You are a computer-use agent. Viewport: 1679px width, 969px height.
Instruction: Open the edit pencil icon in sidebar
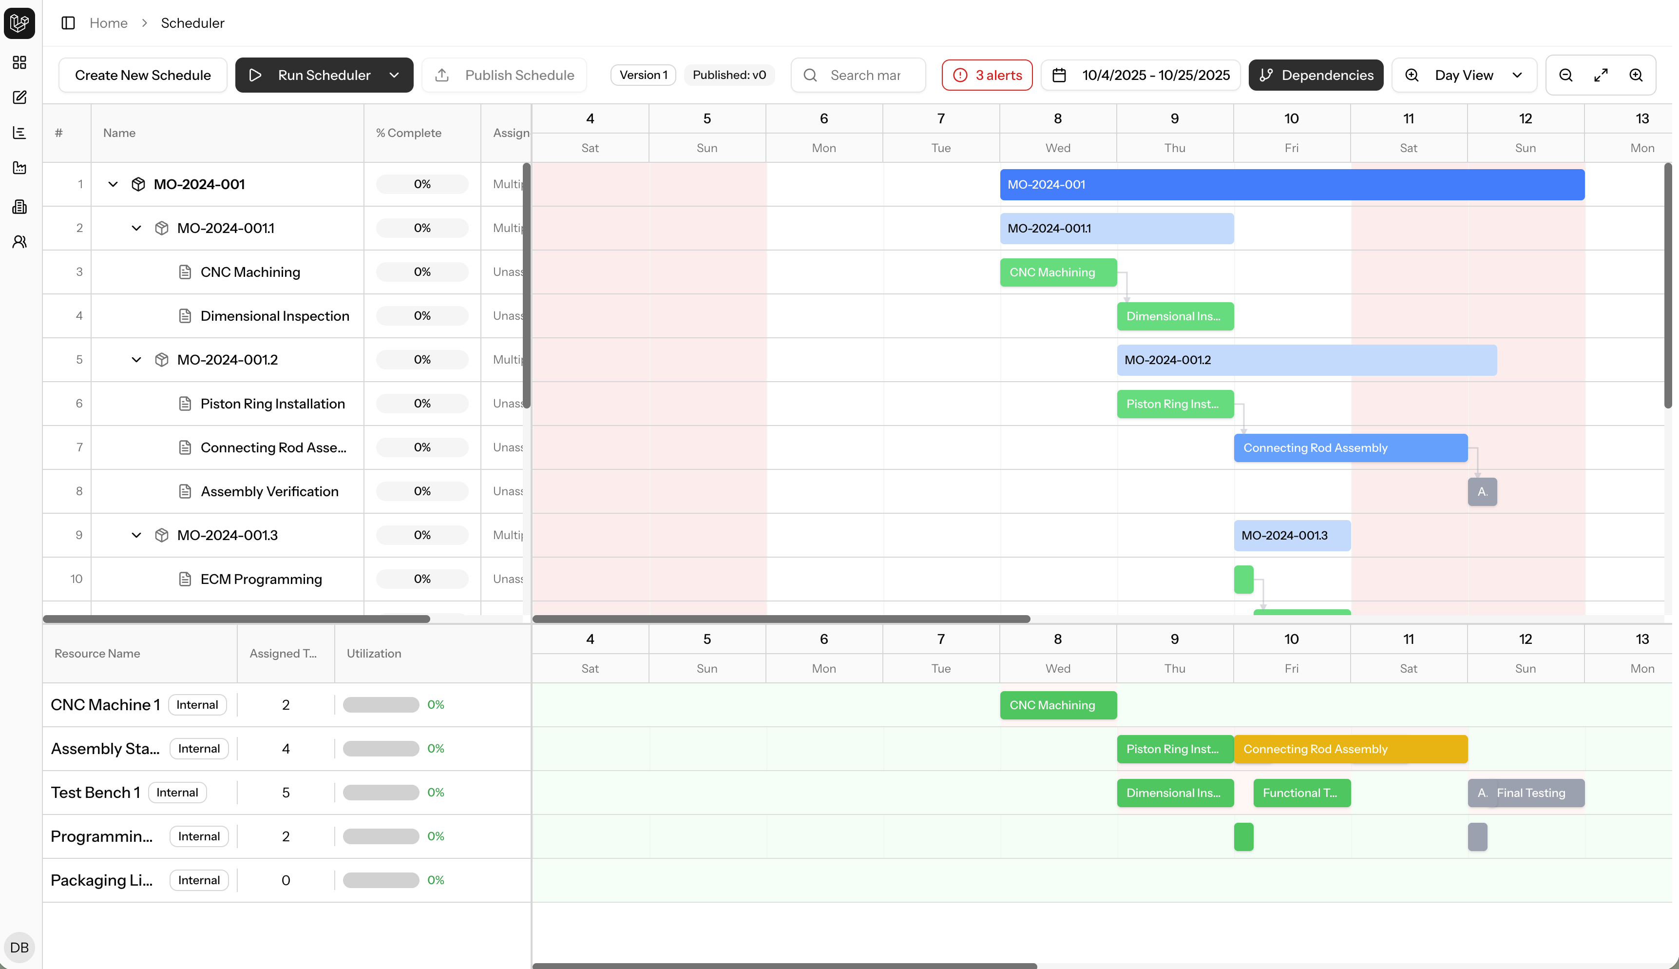point(19,97)
